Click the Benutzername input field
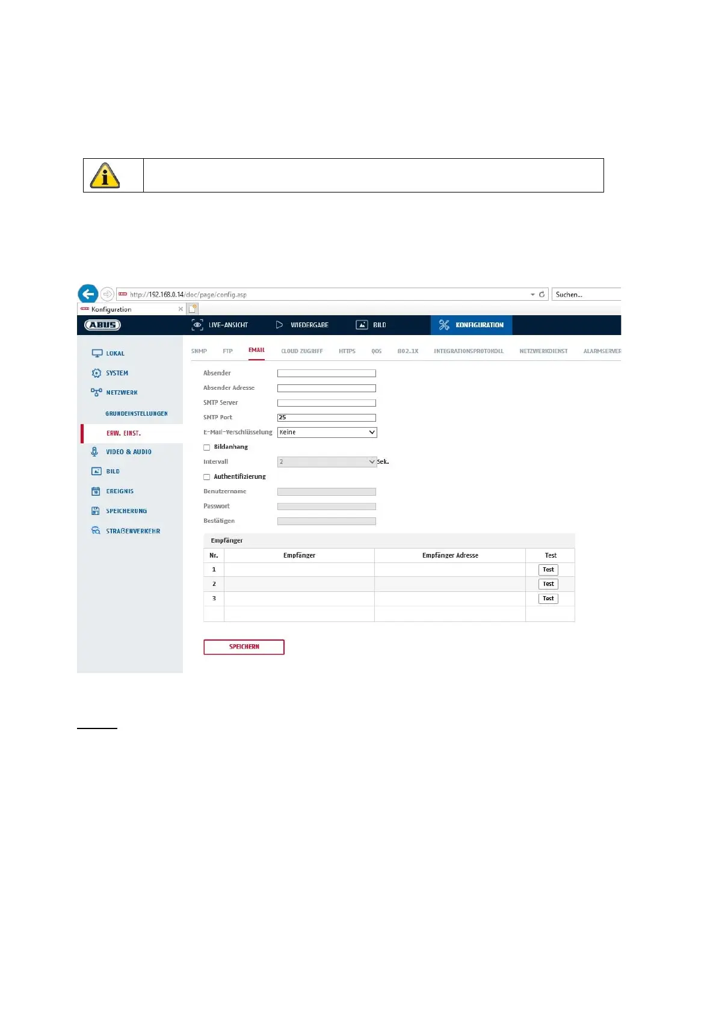 click(327, 492)
